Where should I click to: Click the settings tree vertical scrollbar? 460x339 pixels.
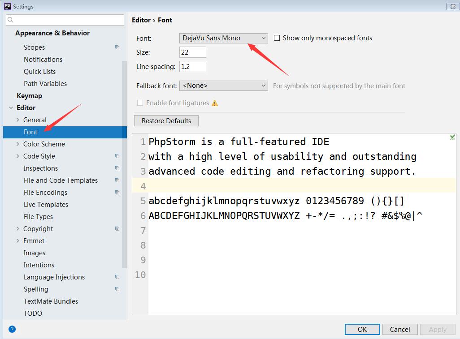(x=125, y=164)
